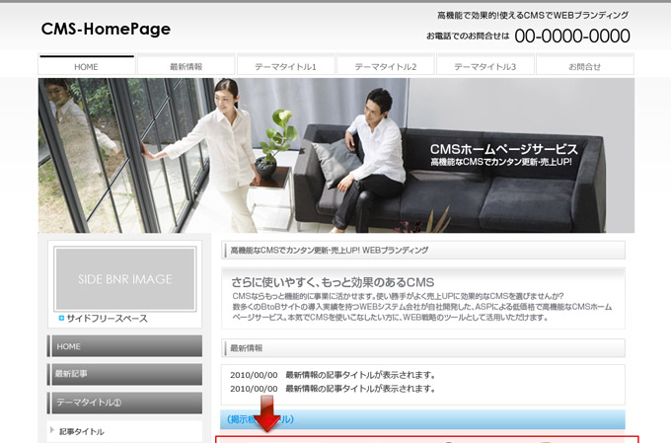Select 最新記事 in the sidebar menu
Viewport: 671px width, 443px height.
[124, 374]
